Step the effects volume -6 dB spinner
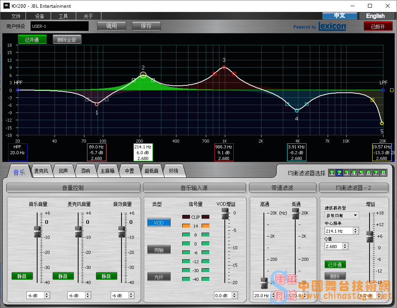This screenshot has width=397, height=308. tap(131, 295)
